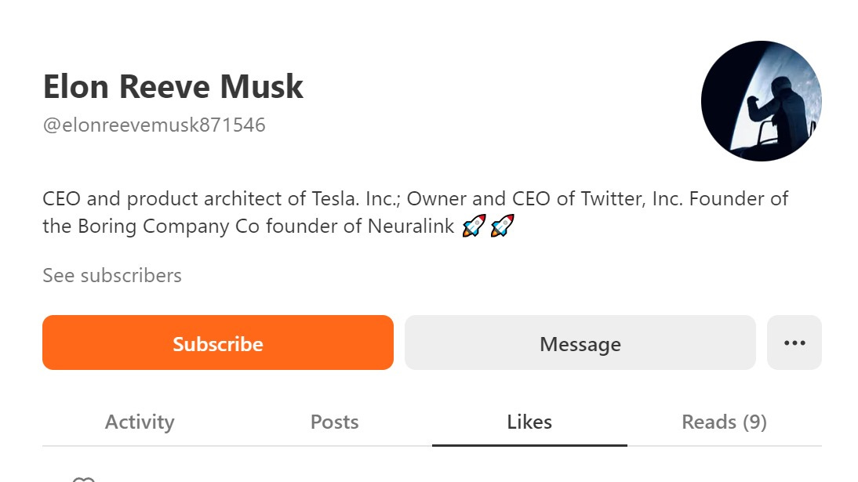Subscribe to Elon Reeve Musk
This screenshot has height=482, width=858.
click(218, 342)
